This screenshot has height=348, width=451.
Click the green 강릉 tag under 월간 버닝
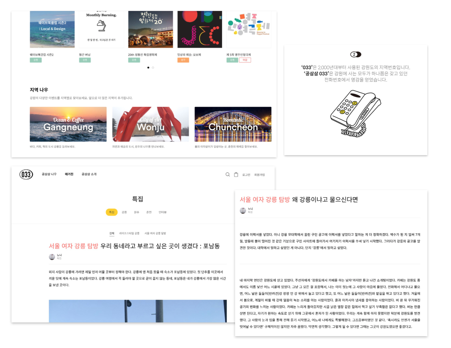tap(85, 60)
